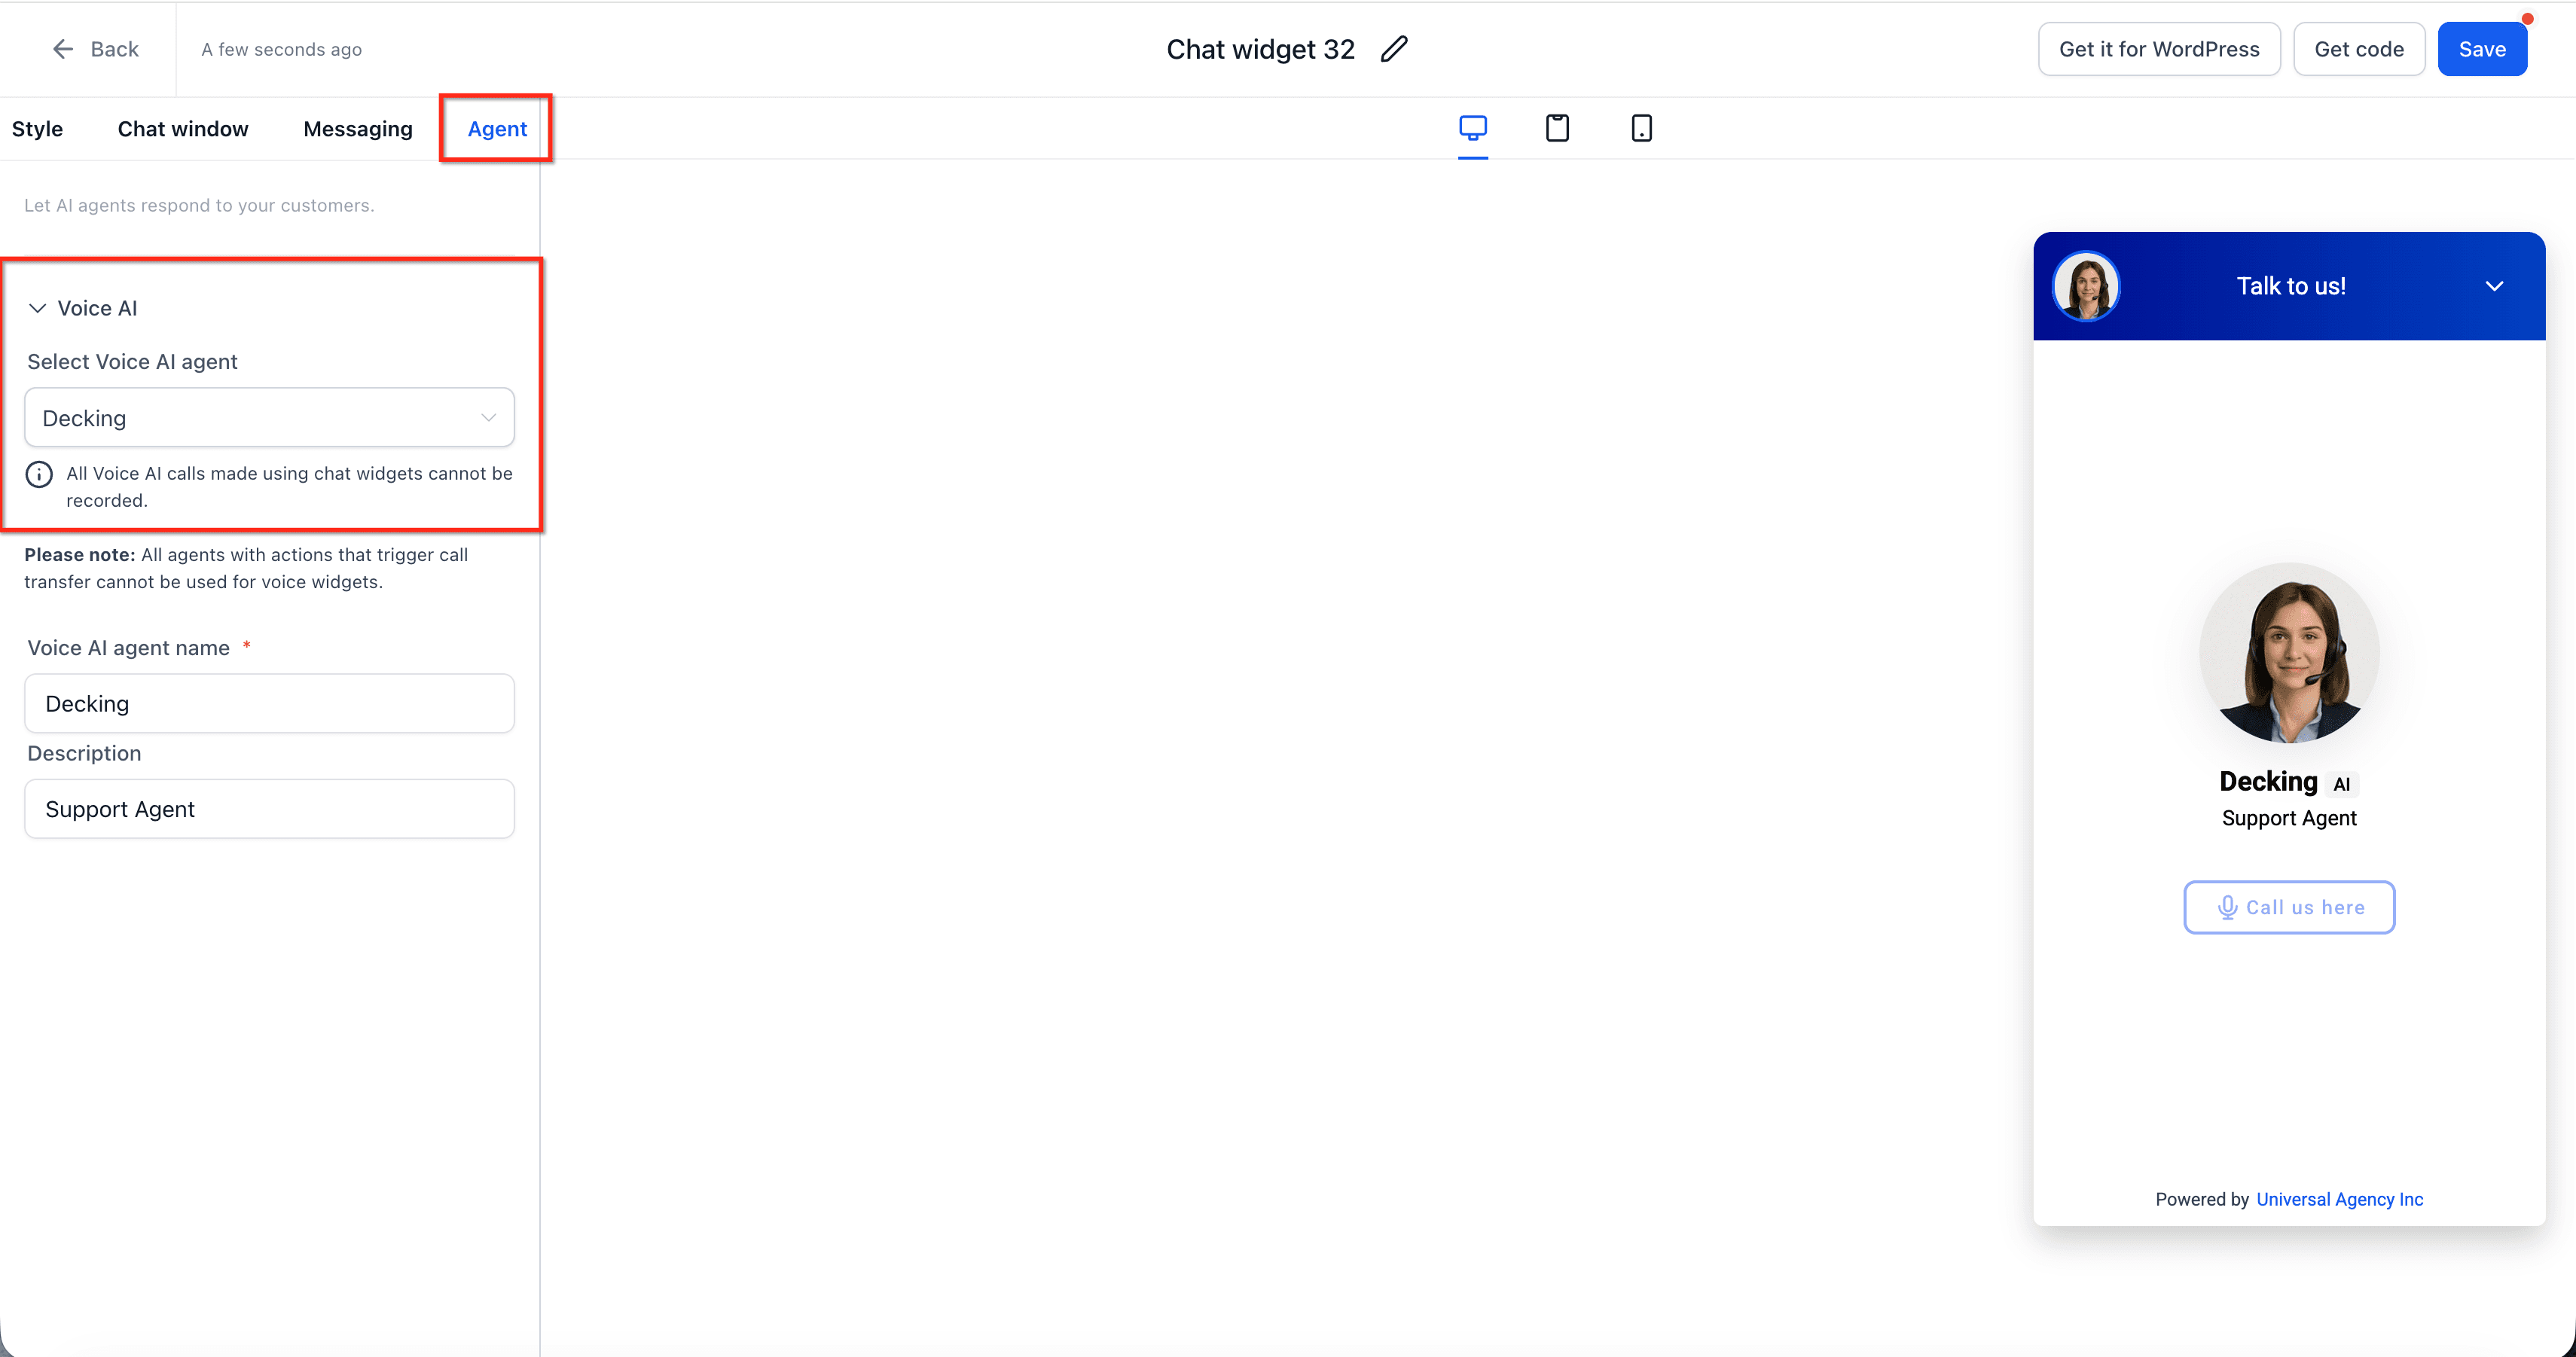Click microphone icon in call button
The height and width of the screenshot is (1357, 2576).
coord(2228,907)
